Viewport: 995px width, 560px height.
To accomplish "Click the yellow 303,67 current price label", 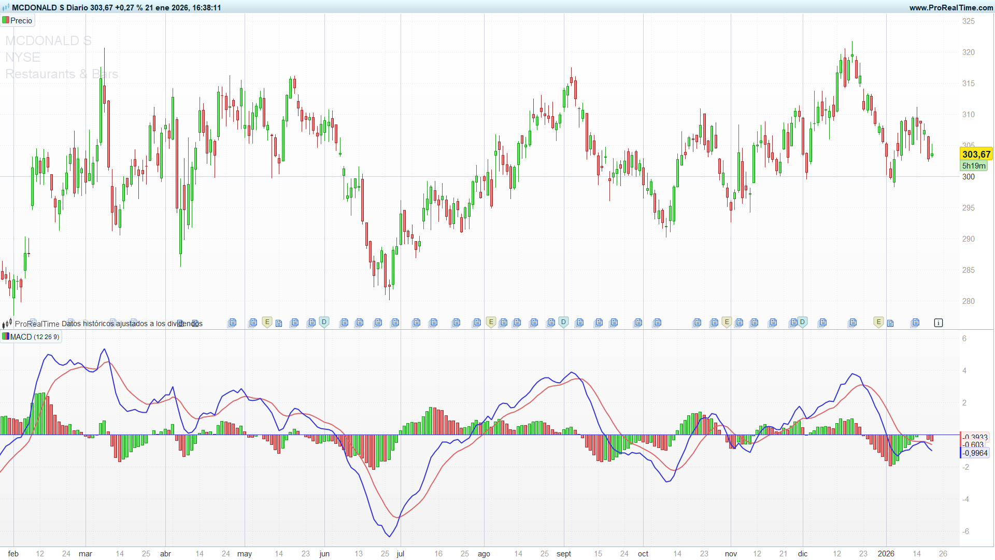I will click(976, 154).
